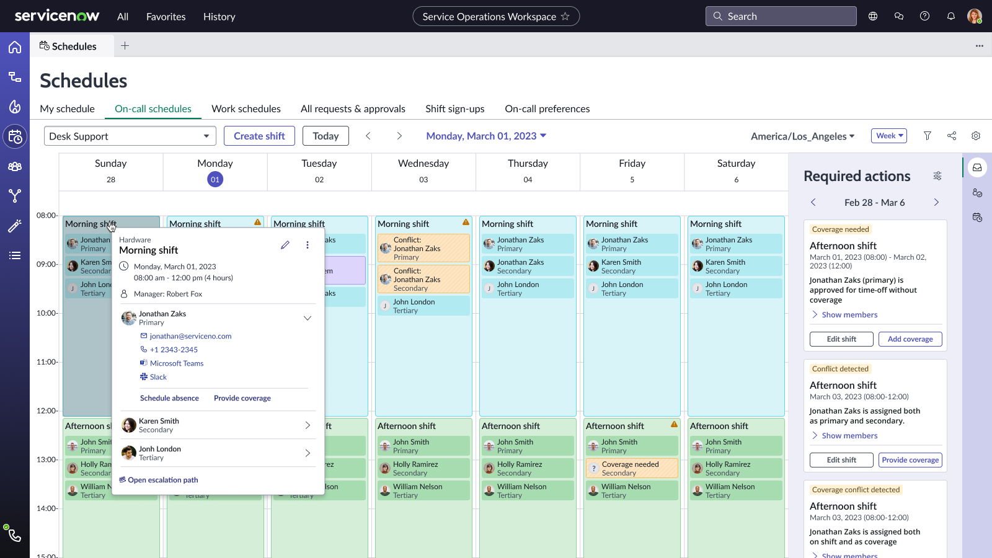Open the inbox icon in right rail

pos(977,167)
